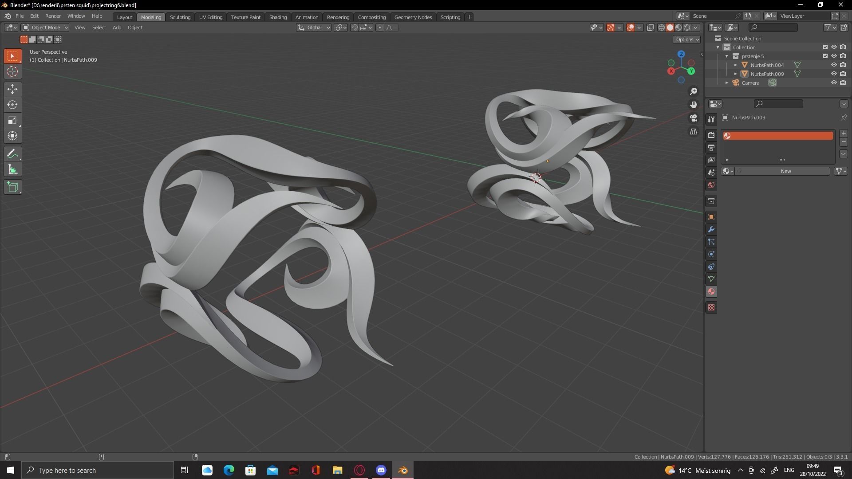Click the New material button
This screenshot has width=852, height=479.
(x=785, y=171)
